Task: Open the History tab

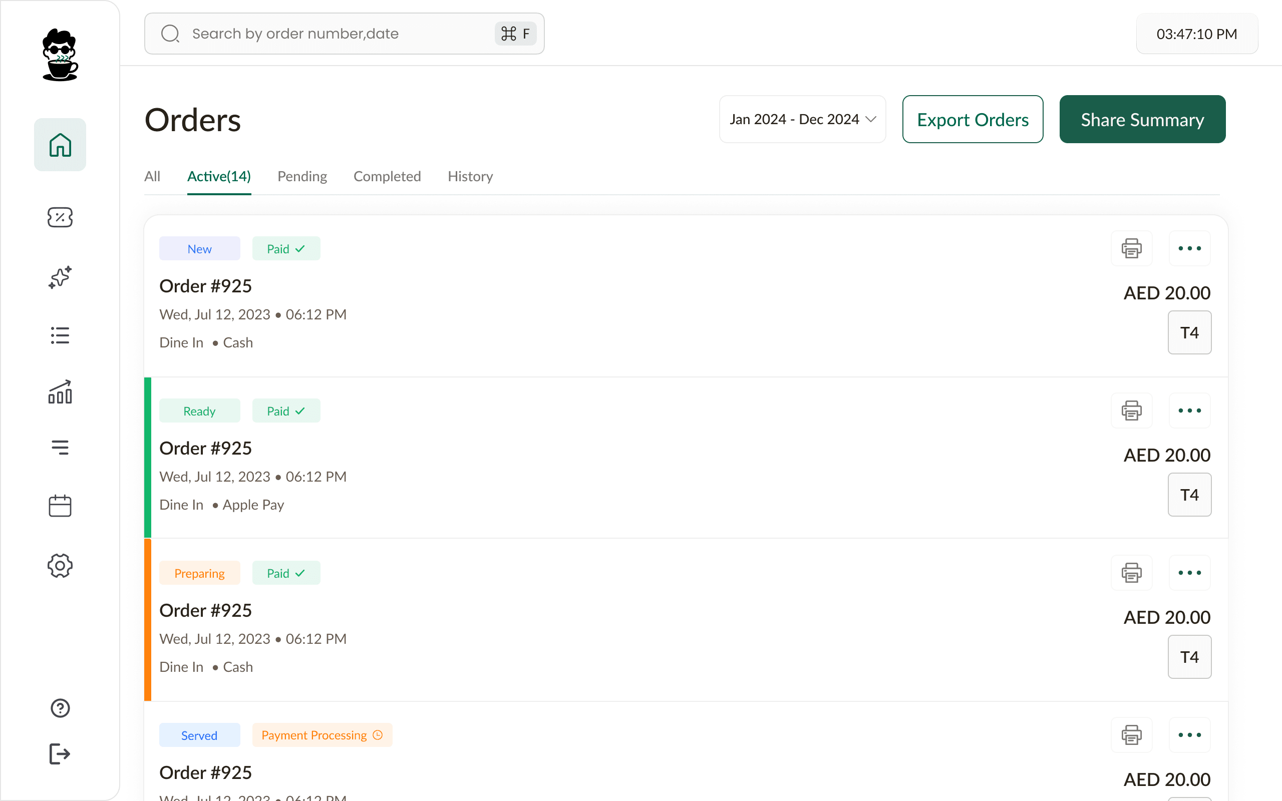Action: [x=469, y=176]
